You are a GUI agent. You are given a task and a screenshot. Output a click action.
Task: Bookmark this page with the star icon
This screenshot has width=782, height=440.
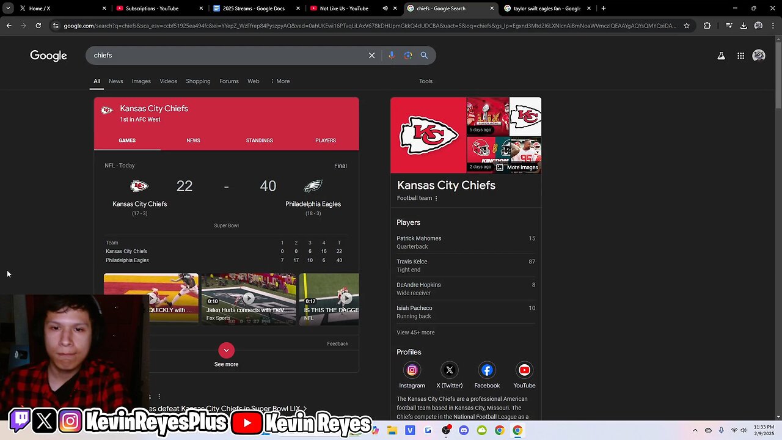[687, 26]
